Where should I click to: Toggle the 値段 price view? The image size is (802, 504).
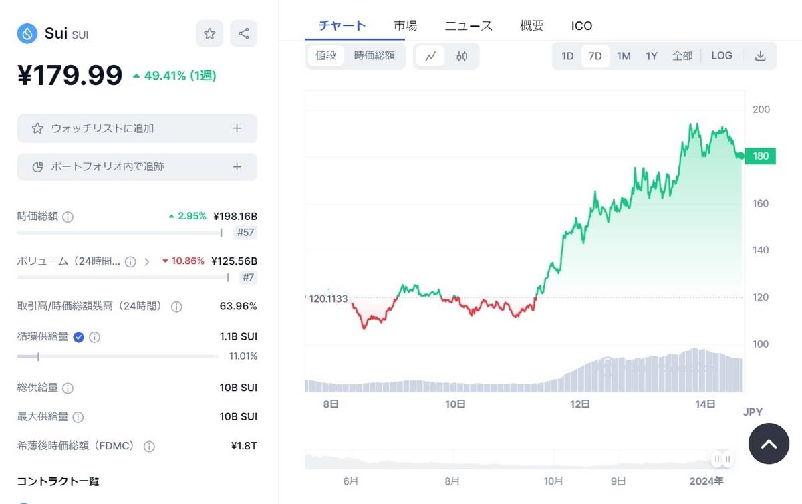325,56
